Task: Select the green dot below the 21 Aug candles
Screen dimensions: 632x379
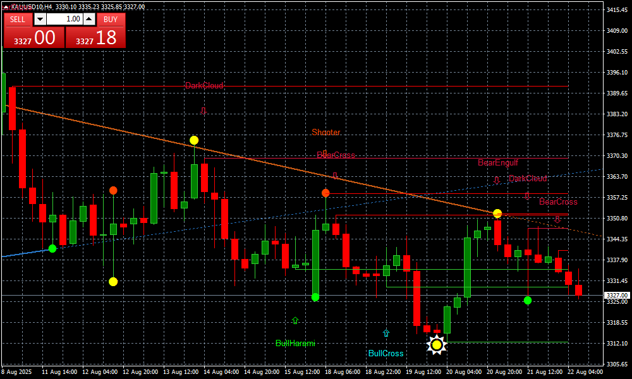Action: (x=528, y=300)
